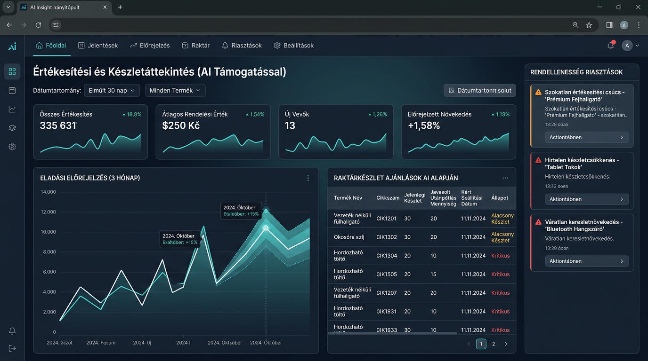The image size is (648, 361).
Task: Open the stock recommendations panel options menu
Action: click(x=505, y=178)
